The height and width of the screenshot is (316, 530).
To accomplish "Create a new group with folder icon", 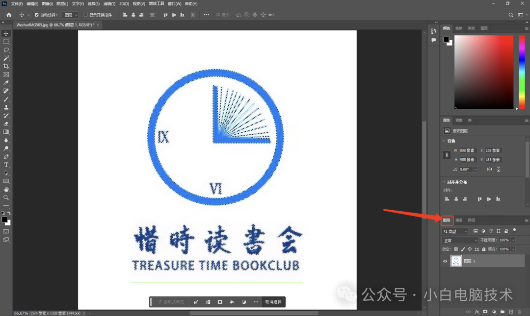I will [503, 312].
